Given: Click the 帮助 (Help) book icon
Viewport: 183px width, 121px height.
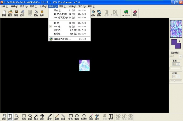Looking at the screenshot, I should (x=135, y=13).
